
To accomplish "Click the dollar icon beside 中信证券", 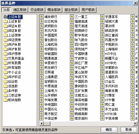I will tap(41, 119).
